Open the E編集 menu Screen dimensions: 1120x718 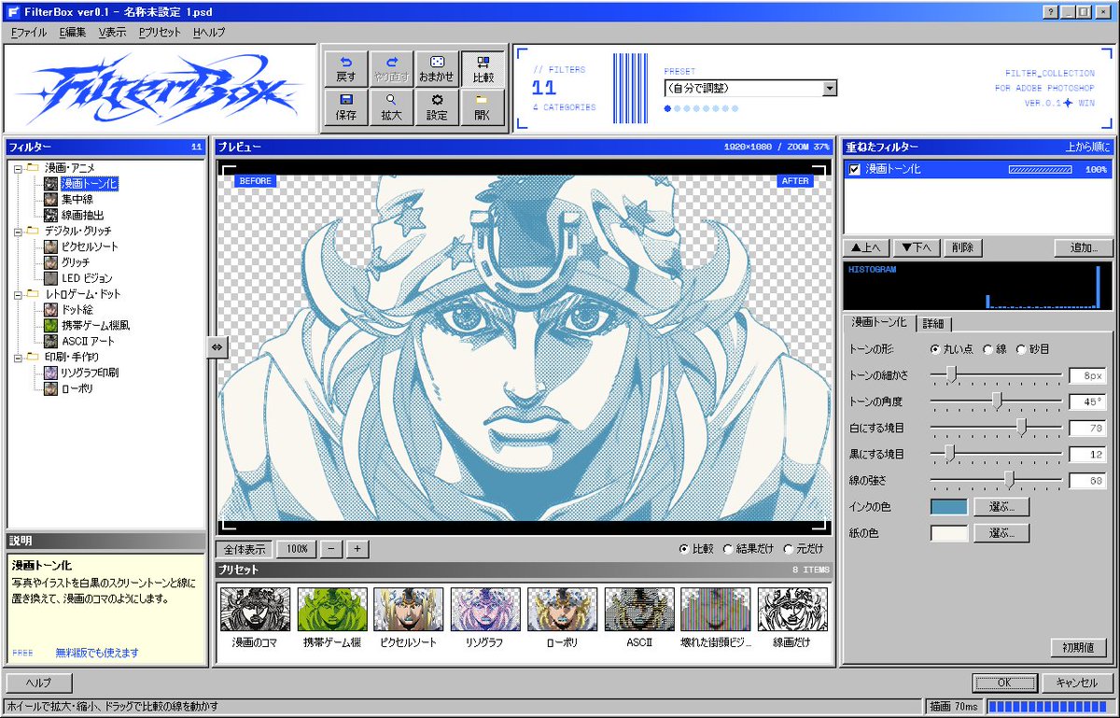[x=72, y=32]
